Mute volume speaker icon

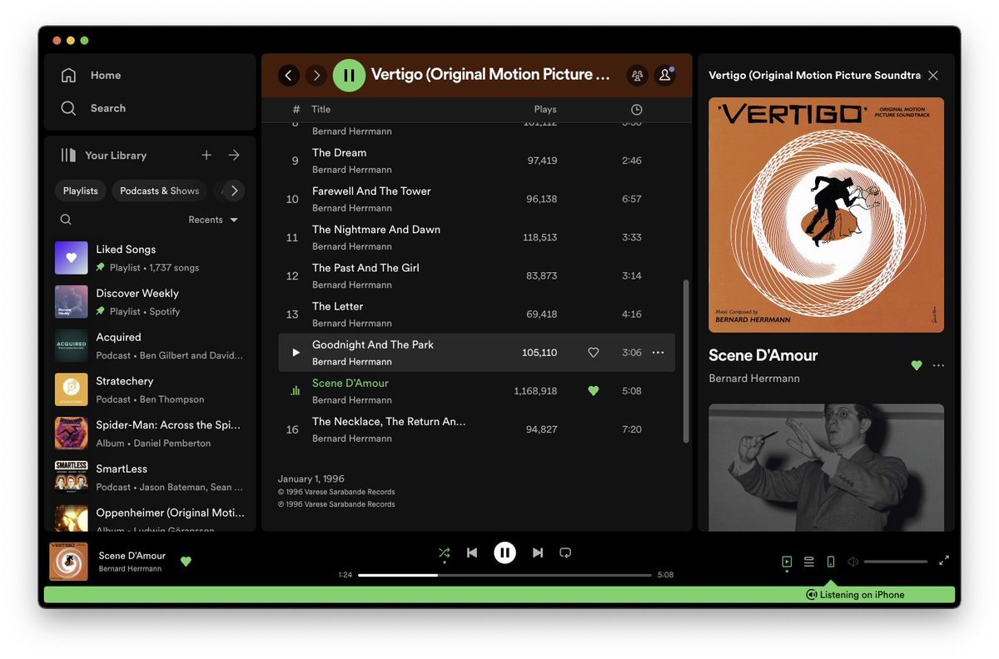click(852, 562)
